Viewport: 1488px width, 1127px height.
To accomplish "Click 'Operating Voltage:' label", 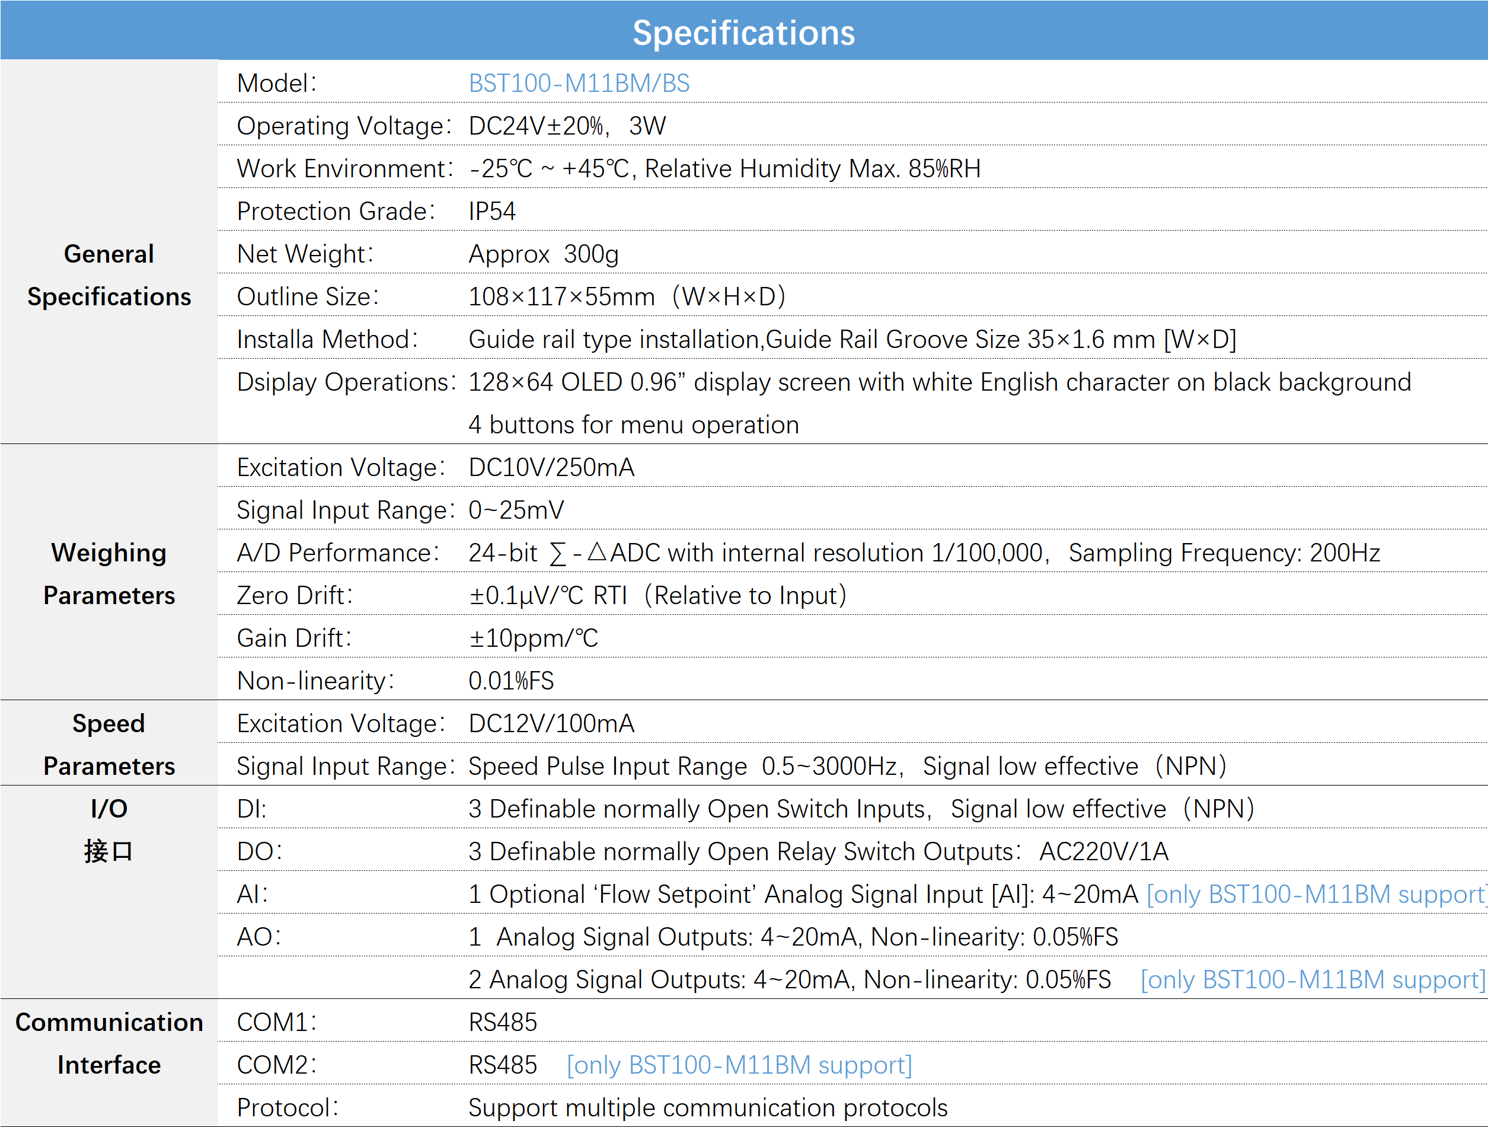I will 344,126.
